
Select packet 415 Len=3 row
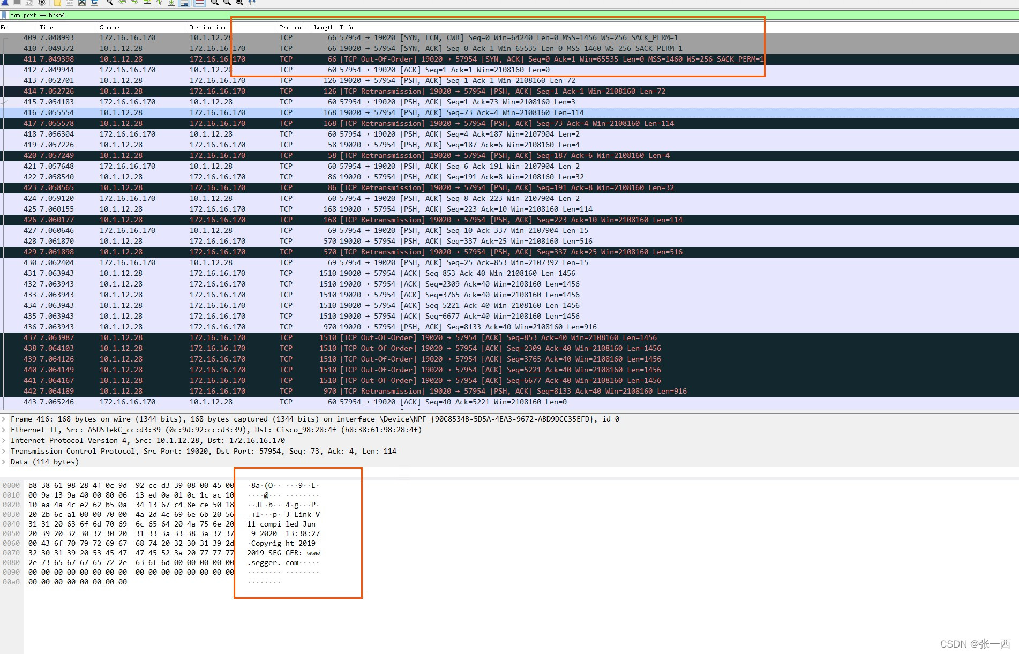click(509, 102)
